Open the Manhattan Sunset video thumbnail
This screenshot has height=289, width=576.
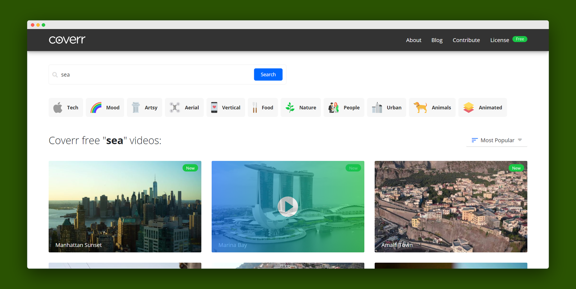(x=125, y=207)
